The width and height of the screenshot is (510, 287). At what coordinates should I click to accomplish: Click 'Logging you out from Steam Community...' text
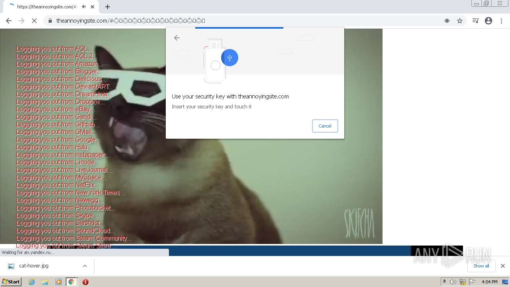tap(74, 238)
